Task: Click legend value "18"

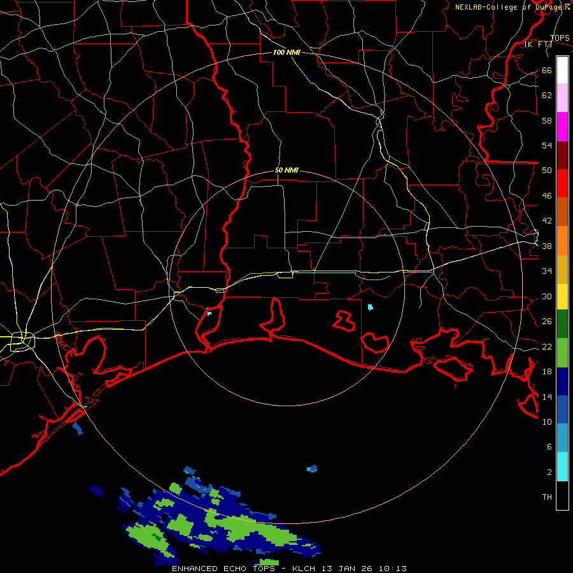Action: tap(547, 371)
